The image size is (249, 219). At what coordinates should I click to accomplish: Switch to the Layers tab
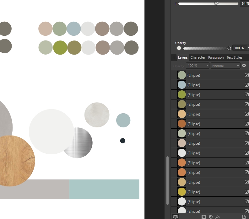(183, 57)
